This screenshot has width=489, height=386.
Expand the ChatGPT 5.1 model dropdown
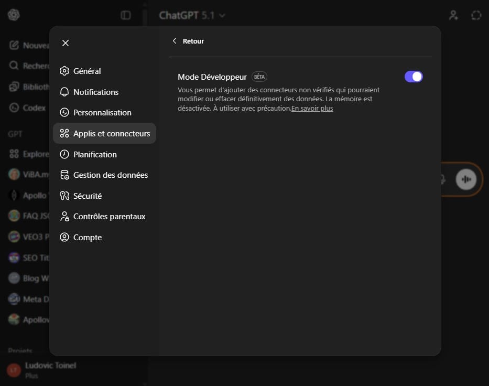pos(192,15)
